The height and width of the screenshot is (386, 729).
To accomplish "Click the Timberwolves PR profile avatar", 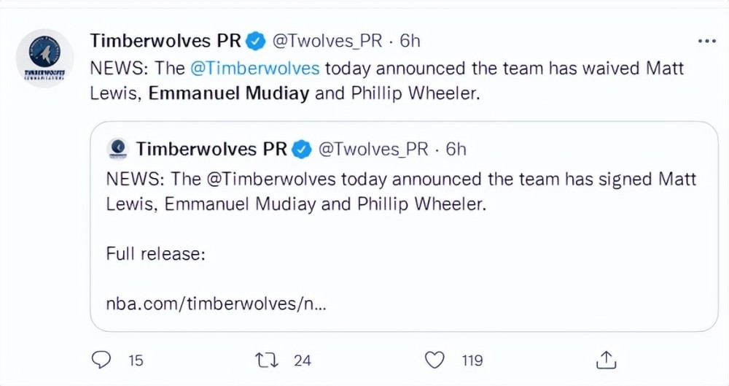I will [x=44, y=58].
